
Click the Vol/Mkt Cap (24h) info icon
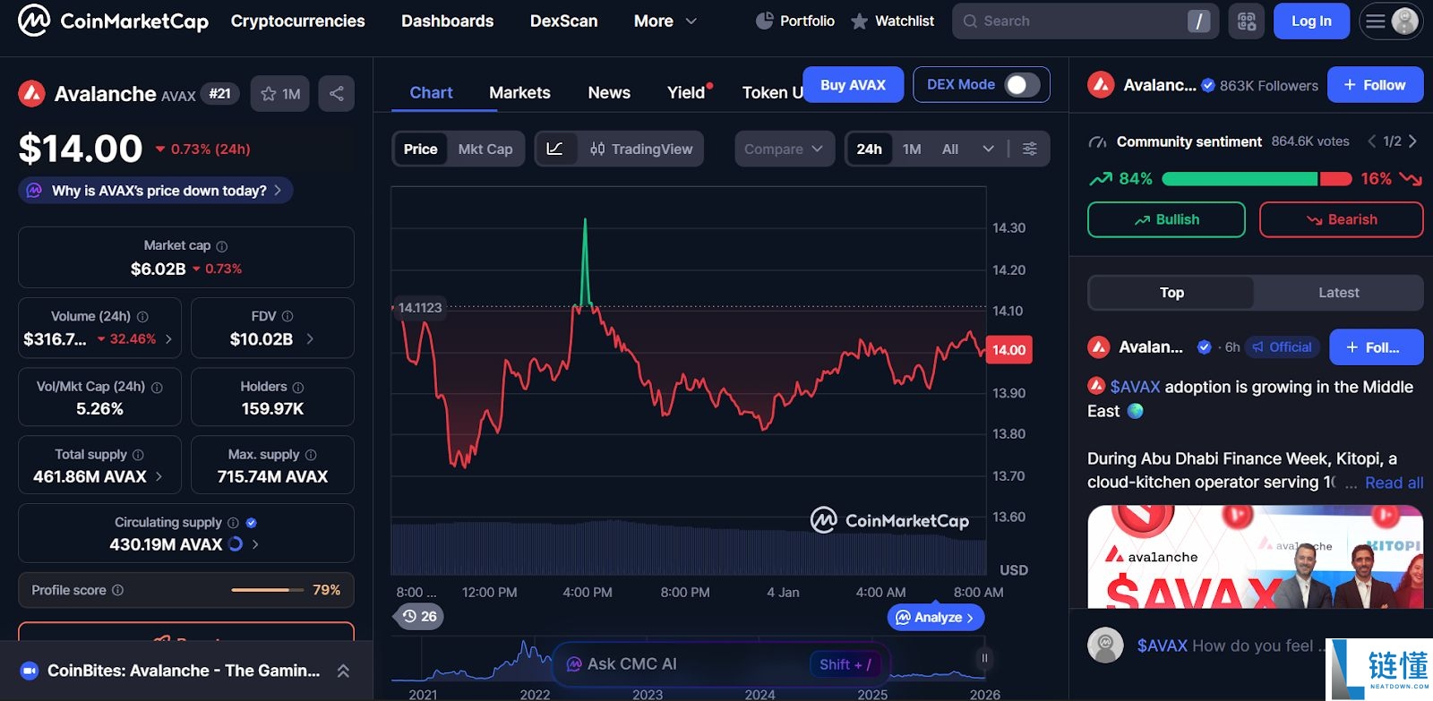(157, 388)
